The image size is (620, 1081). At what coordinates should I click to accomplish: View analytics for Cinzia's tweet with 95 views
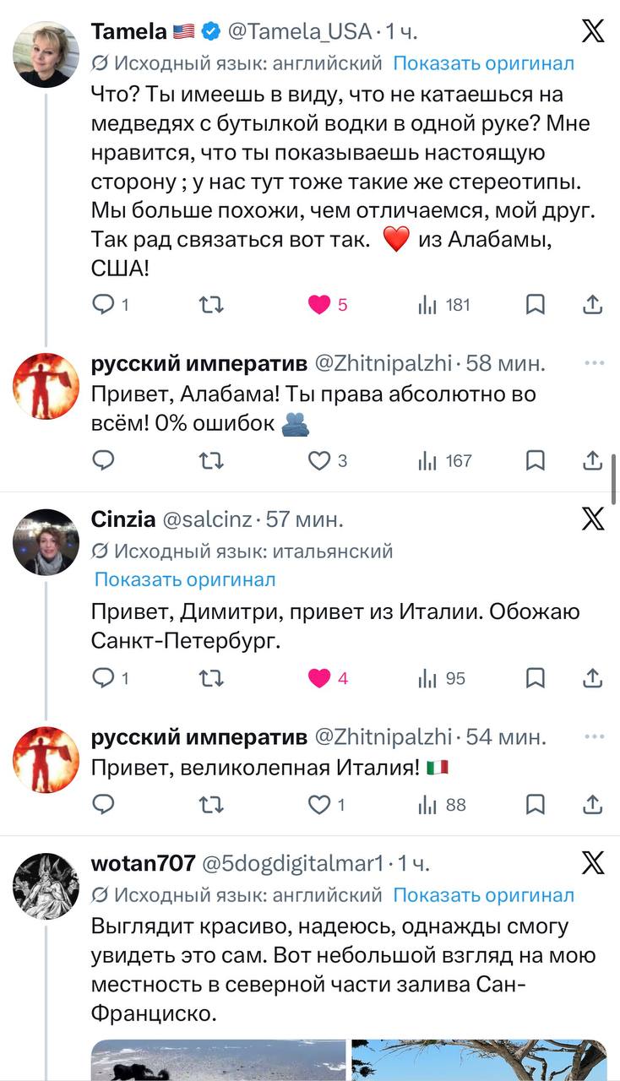[443, 678]
